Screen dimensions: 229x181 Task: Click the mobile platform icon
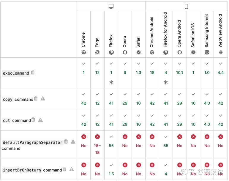click(x=187, y=6)
